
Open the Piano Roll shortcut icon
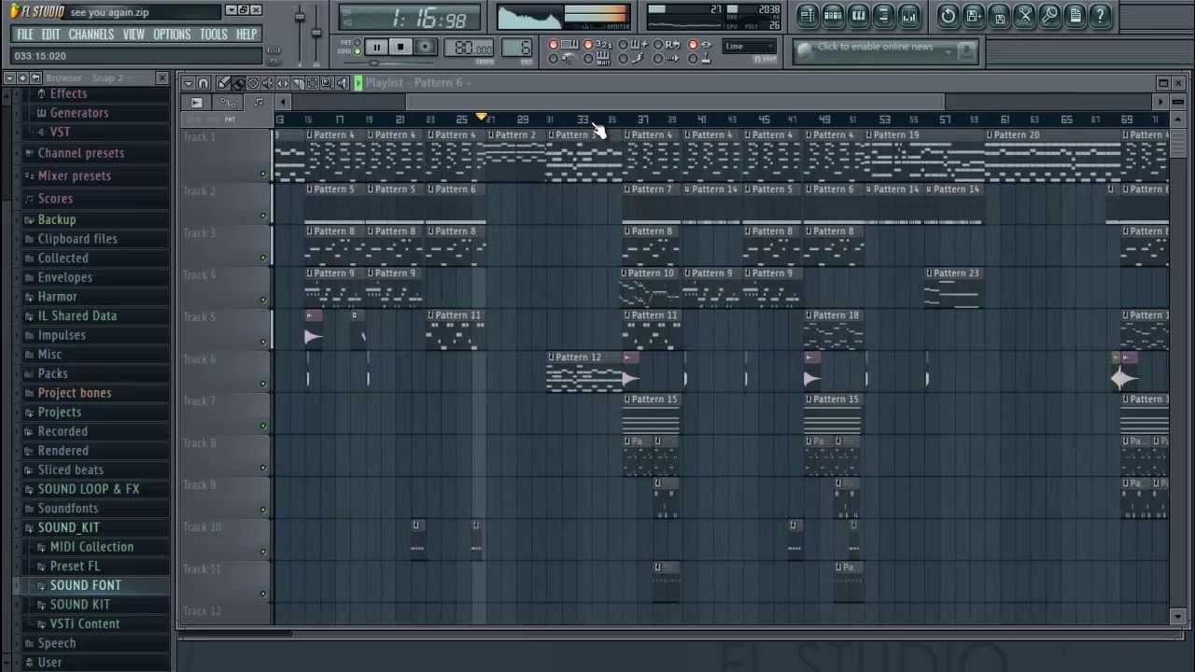click(858, 15)
